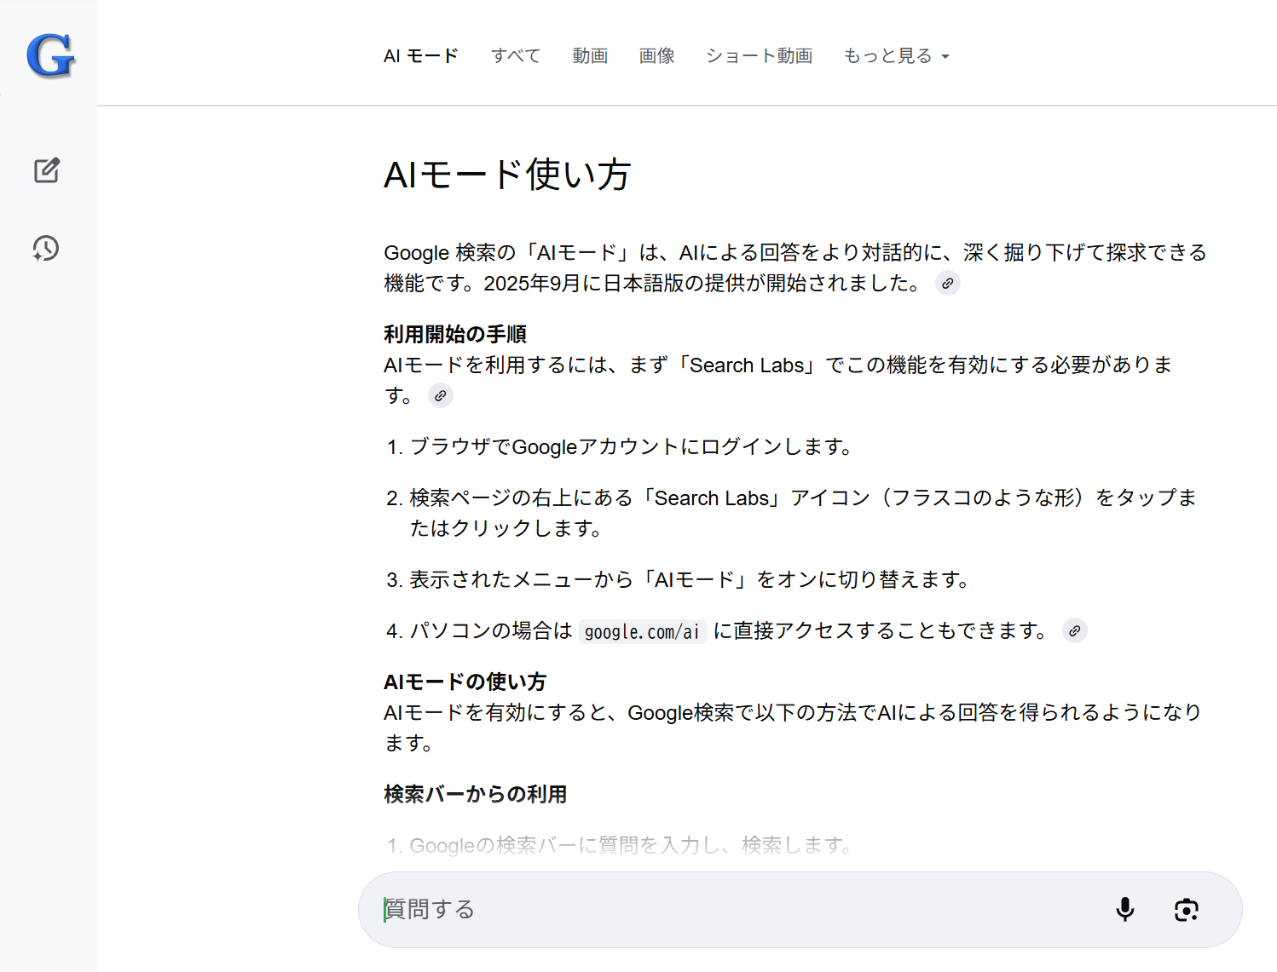1277x972 pixels.
Task: Go to the ショート動画 tab
Action: click(x=759, y=56)
